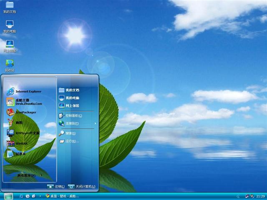This screenshot has width=267, height=200.
Task: Expand 所有程序(P) programs list
Action: coord(29,176)
